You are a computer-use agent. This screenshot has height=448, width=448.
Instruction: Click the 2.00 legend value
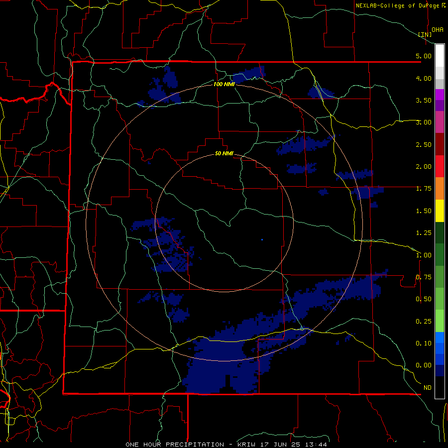click(x=424, y=167)
